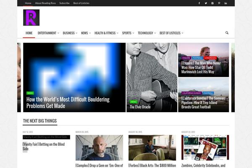Open BEST OF LISTICLES main menu
This screenshot has height=168, width=252.
point(170,33)
